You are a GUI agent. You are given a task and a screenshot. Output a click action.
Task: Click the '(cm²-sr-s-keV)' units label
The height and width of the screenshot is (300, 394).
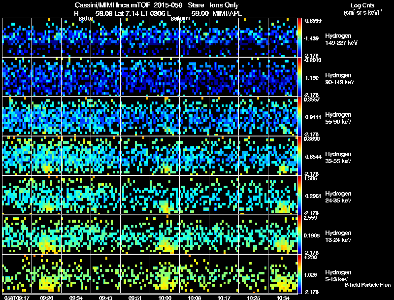pos(362,13)
